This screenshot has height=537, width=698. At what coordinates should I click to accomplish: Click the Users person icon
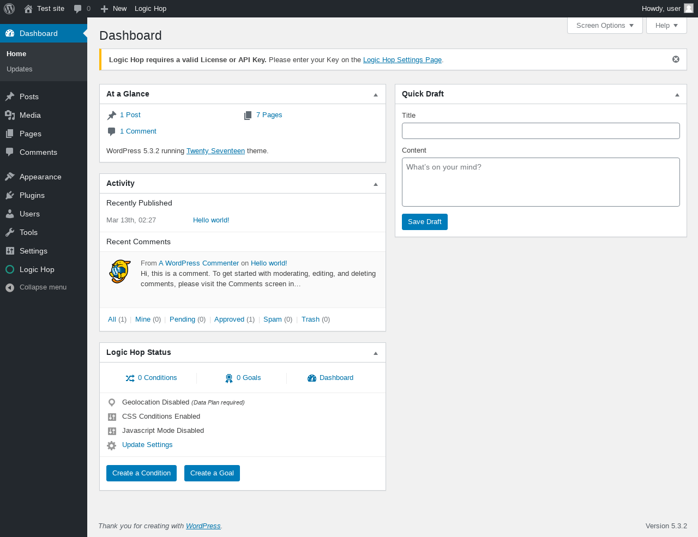point(10,214)
